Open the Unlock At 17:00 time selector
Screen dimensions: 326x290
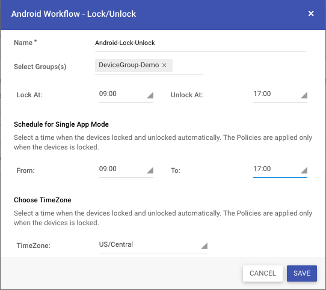[280, 95]
